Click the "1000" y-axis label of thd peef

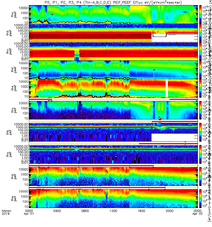[24, 68]
